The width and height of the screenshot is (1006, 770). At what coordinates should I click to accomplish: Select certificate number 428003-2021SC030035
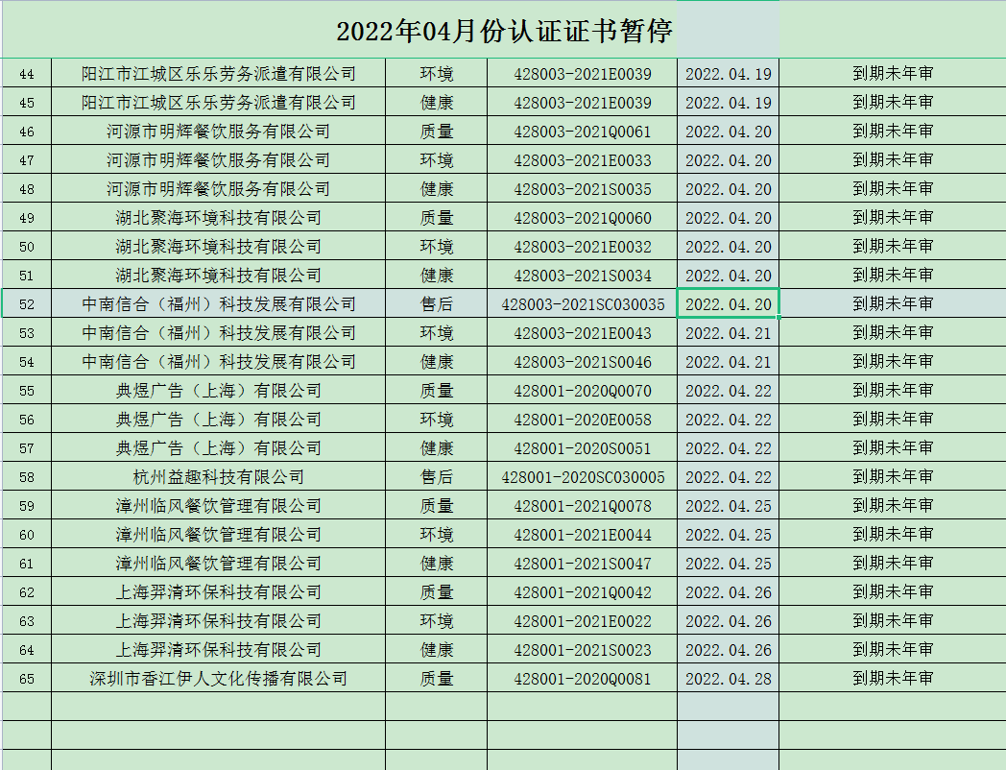[582, 304]
